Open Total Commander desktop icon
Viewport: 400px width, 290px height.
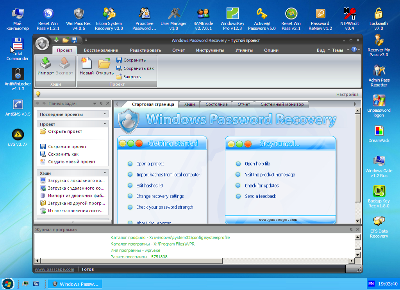(x=18, y=49)
